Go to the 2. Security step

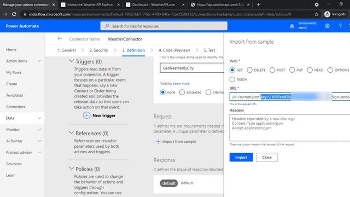click(x=98, y=50)
